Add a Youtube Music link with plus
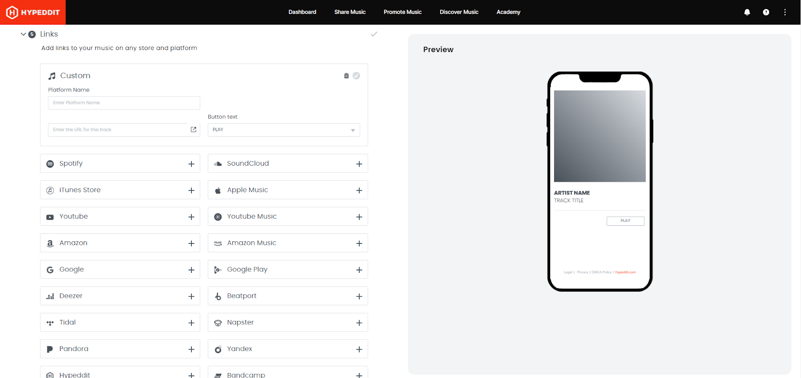This screenshot has height=378, width=801. pyautogui.click(x=359, y=217)
